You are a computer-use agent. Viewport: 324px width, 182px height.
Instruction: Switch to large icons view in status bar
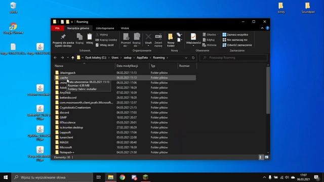(x=267, y=157)
